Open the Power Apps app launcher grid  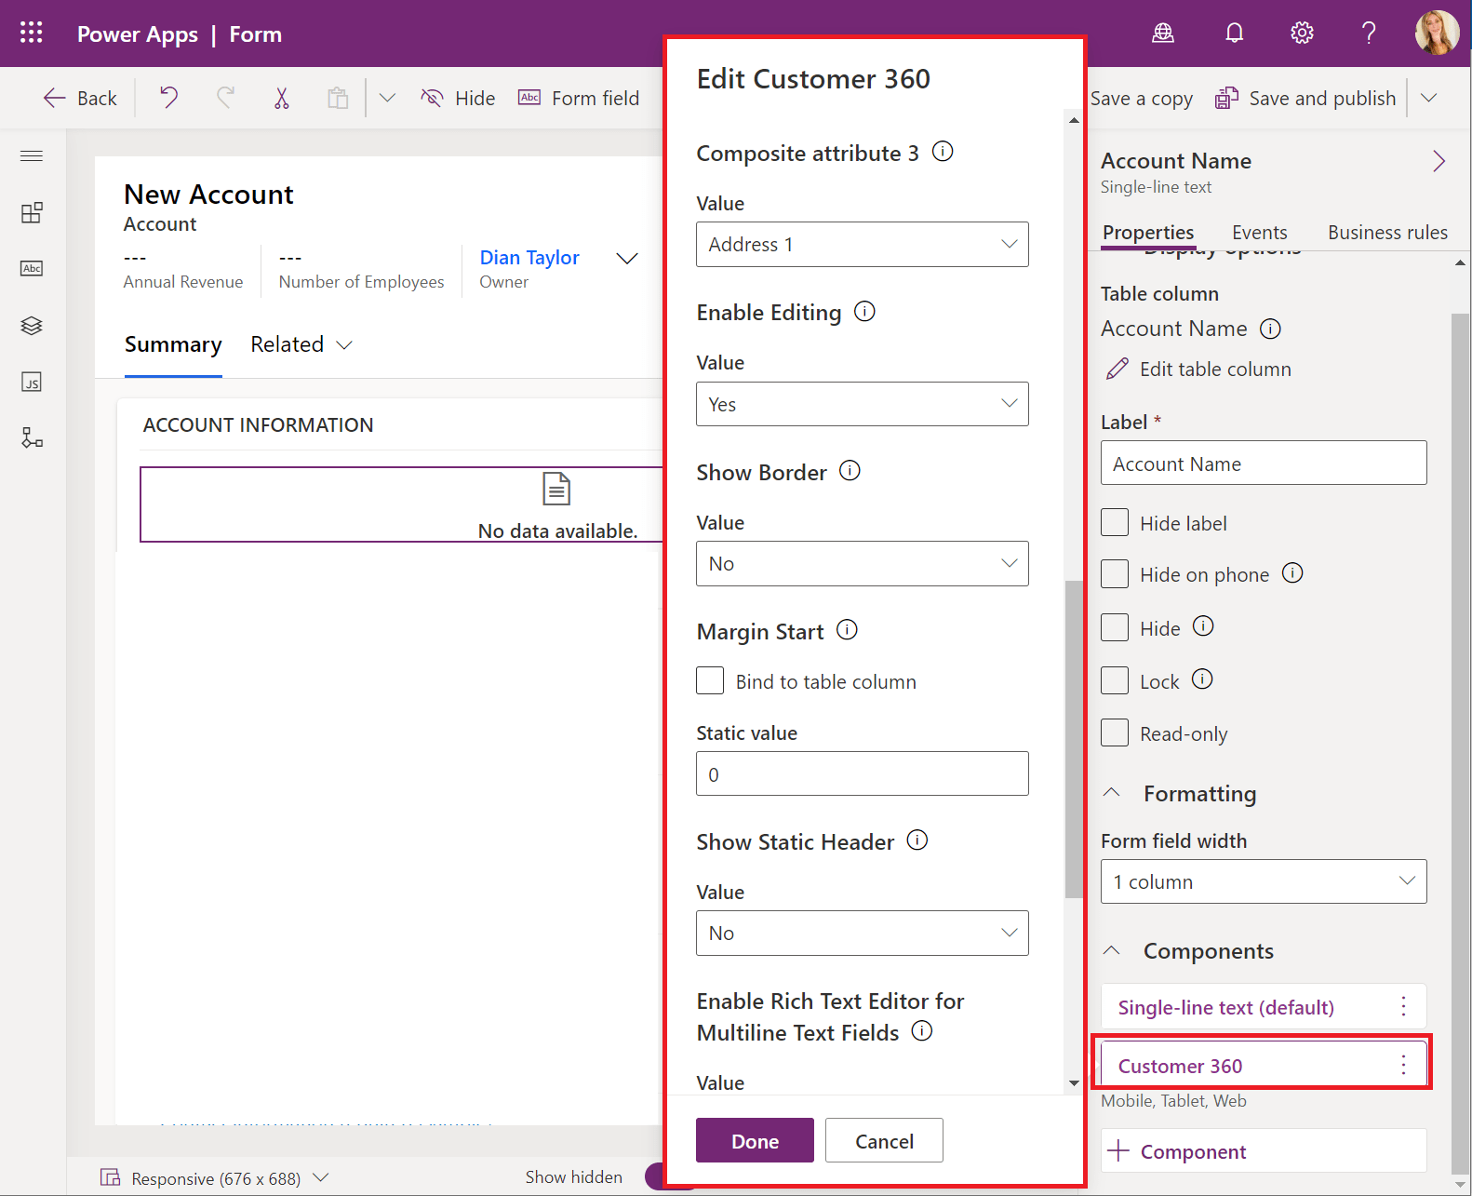pos(32,34)
